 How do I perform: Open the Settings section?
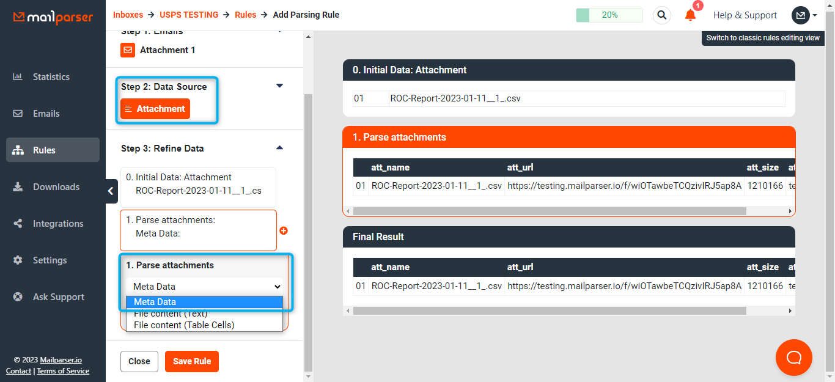tap(50, 260)
